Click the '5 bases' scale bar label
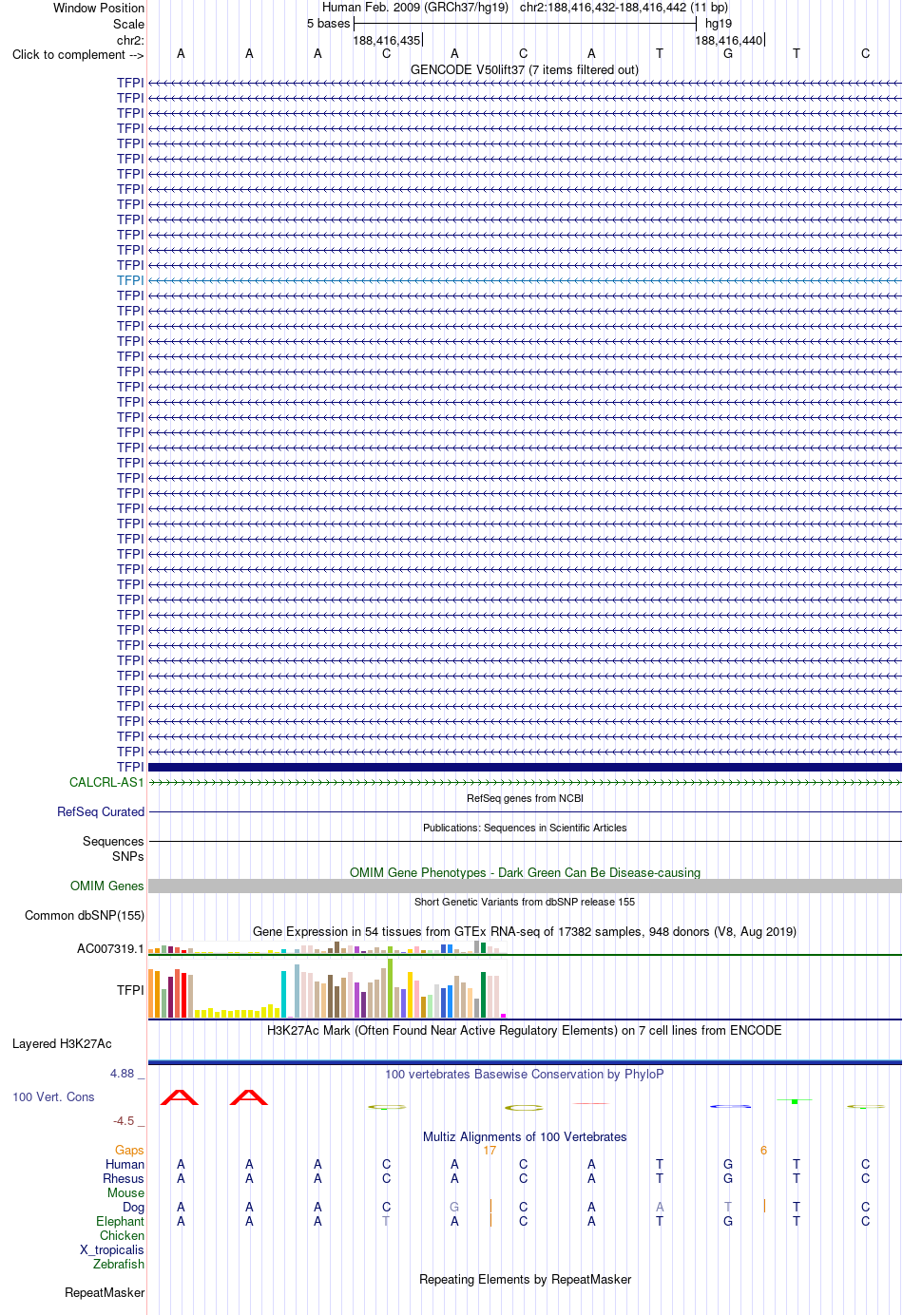Viewport: 903px width, 1315px height. click(328, 24)
